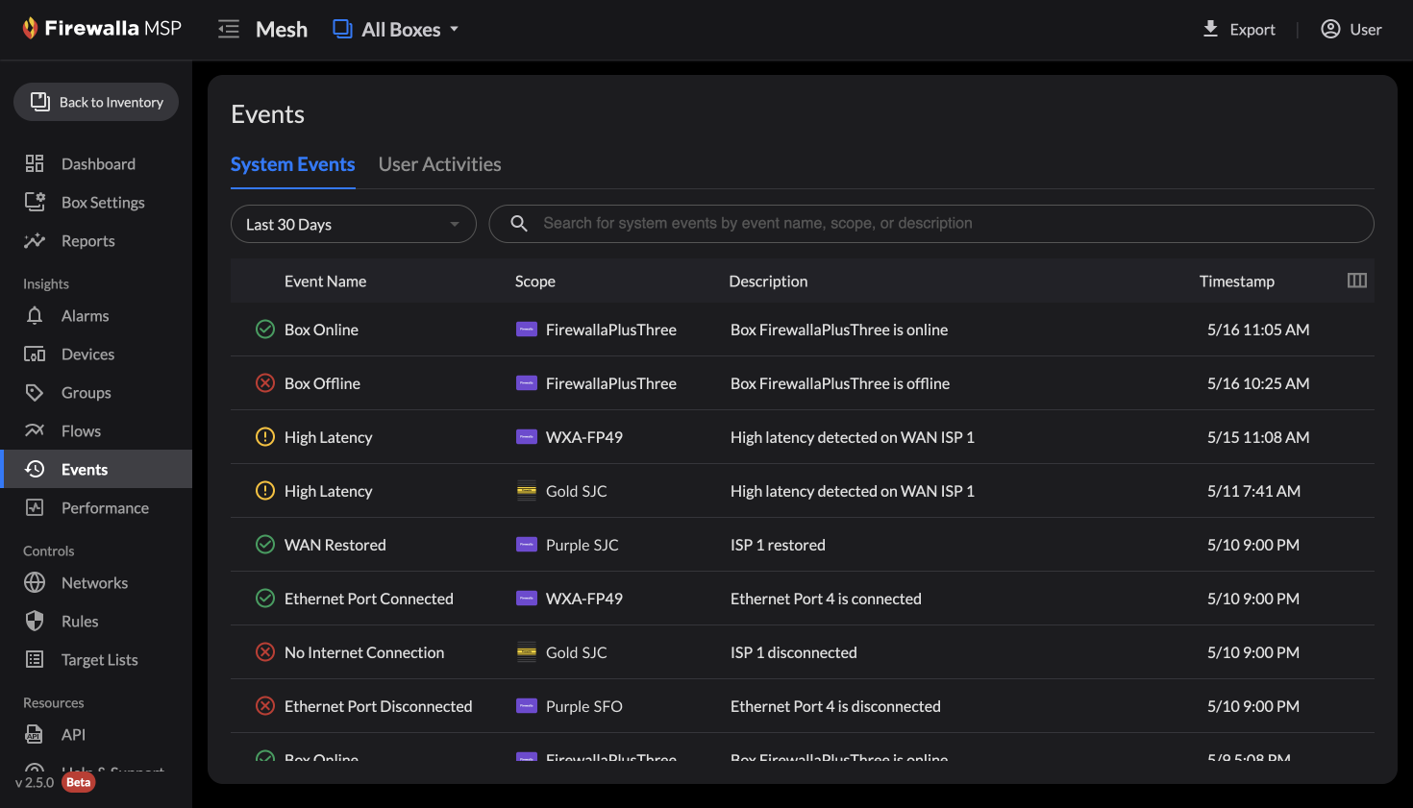Click the green check icon for Ethernet Port Connected

[x=265, y=599]
